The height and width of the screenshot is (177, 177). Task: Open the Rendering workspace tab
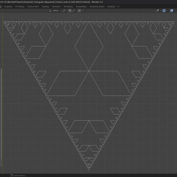[x=68, y=6]
